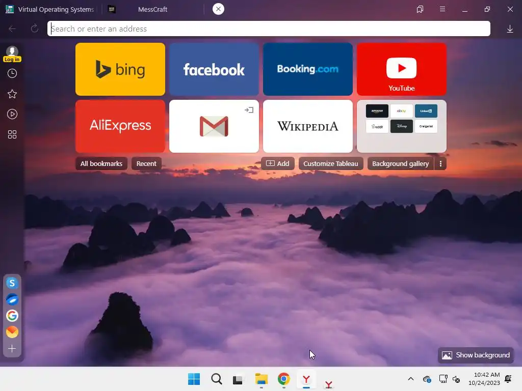522x391 pixels.
Task: Open Disney in the folder tile
Action: tap(402, 126)
